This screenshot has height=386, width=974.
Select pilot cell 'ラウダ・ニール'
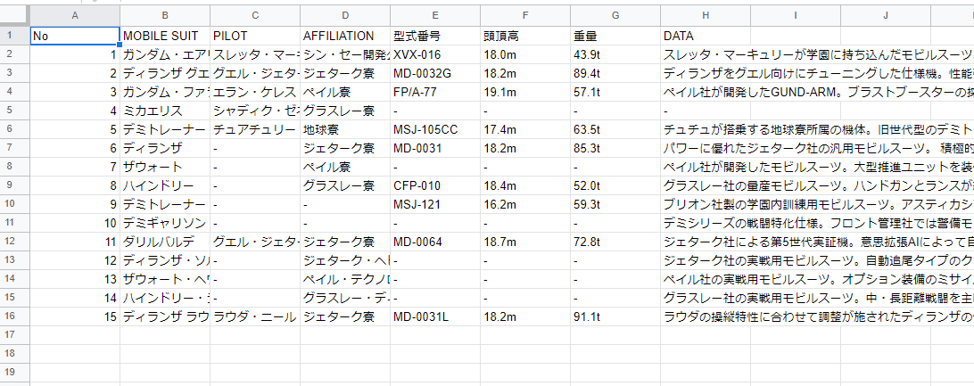pyautogui.click(x=255, y=316)
